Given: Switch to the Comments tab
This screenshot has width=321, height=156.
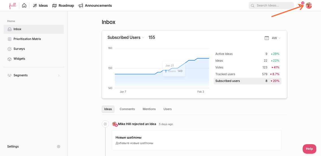Looking at the screenshot, I should click(127, 109).
